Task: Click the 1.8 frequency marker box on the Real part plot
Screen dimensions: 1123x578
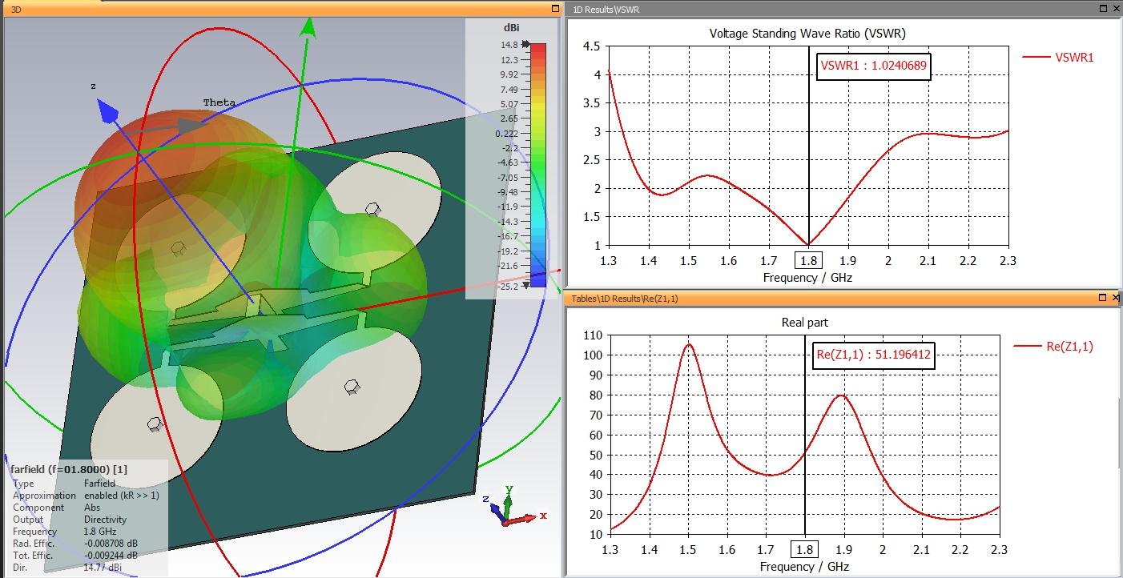Action: tap(804, 549)
